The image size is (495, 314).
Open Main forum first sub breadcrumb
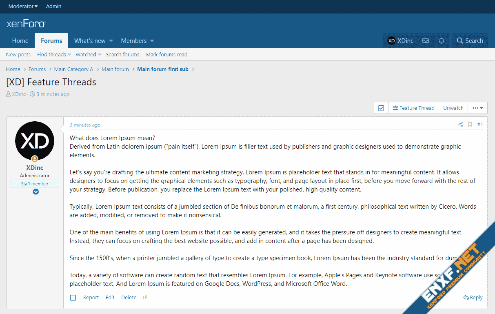163,69
